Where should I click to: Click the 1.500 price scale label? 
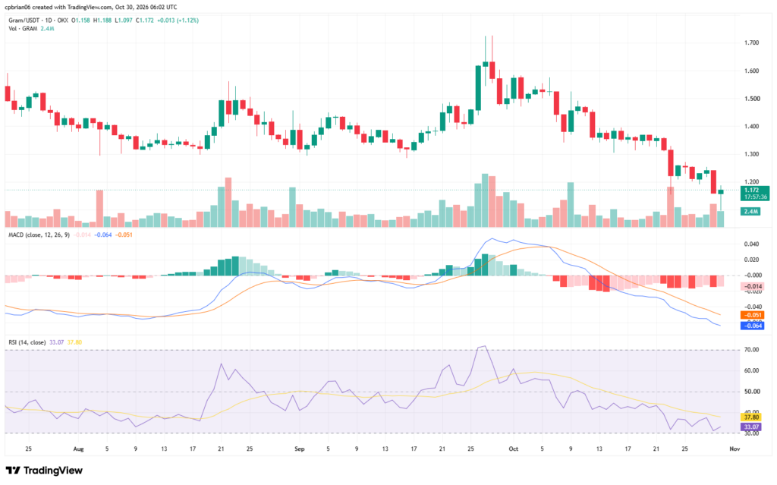click(752, 99)
